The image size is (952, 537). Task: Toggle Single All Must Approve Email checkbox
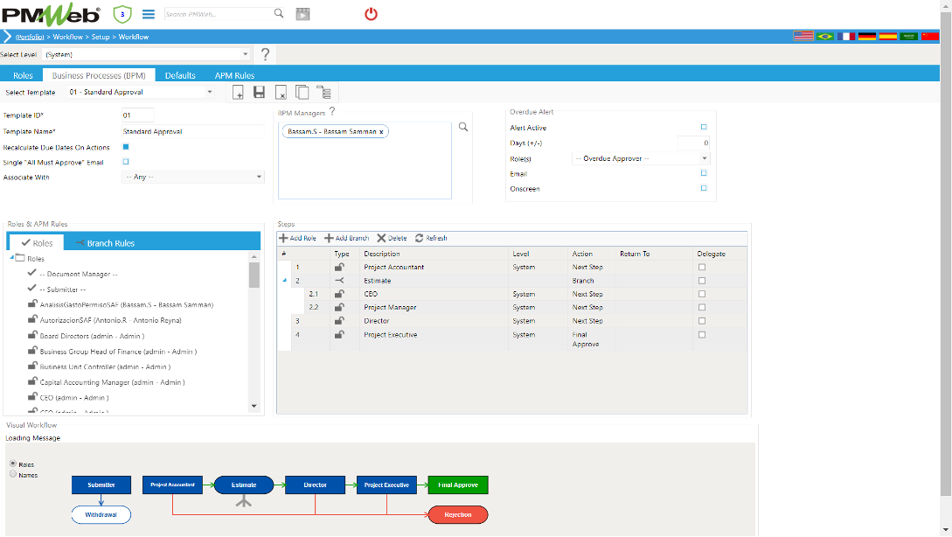(126, 162)
